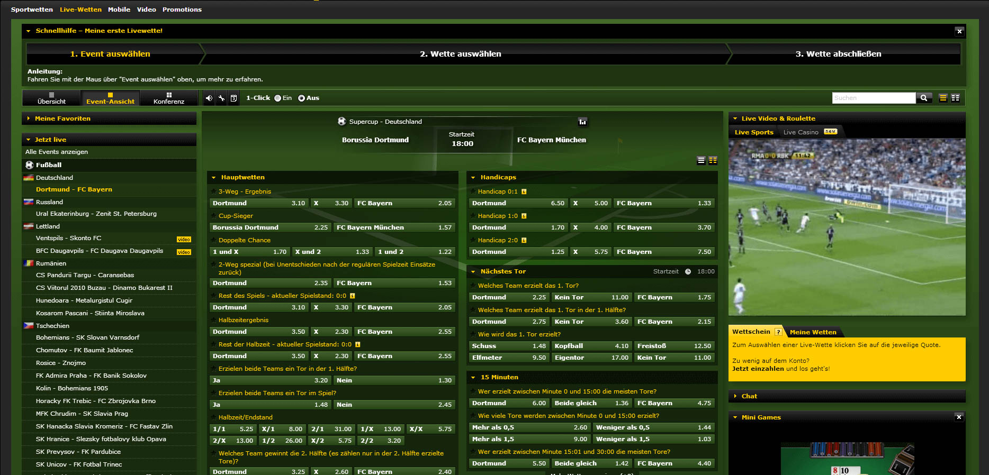Collapse Live Video & Roulette panel
The height and width of the screenshot is (475, 989).
(735, 118)
